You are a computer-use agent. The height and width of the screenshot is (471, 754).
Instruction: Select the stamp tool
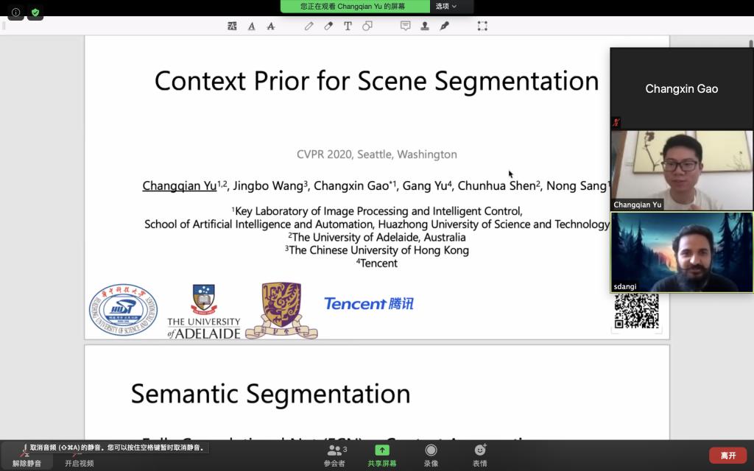click(425, 26)
